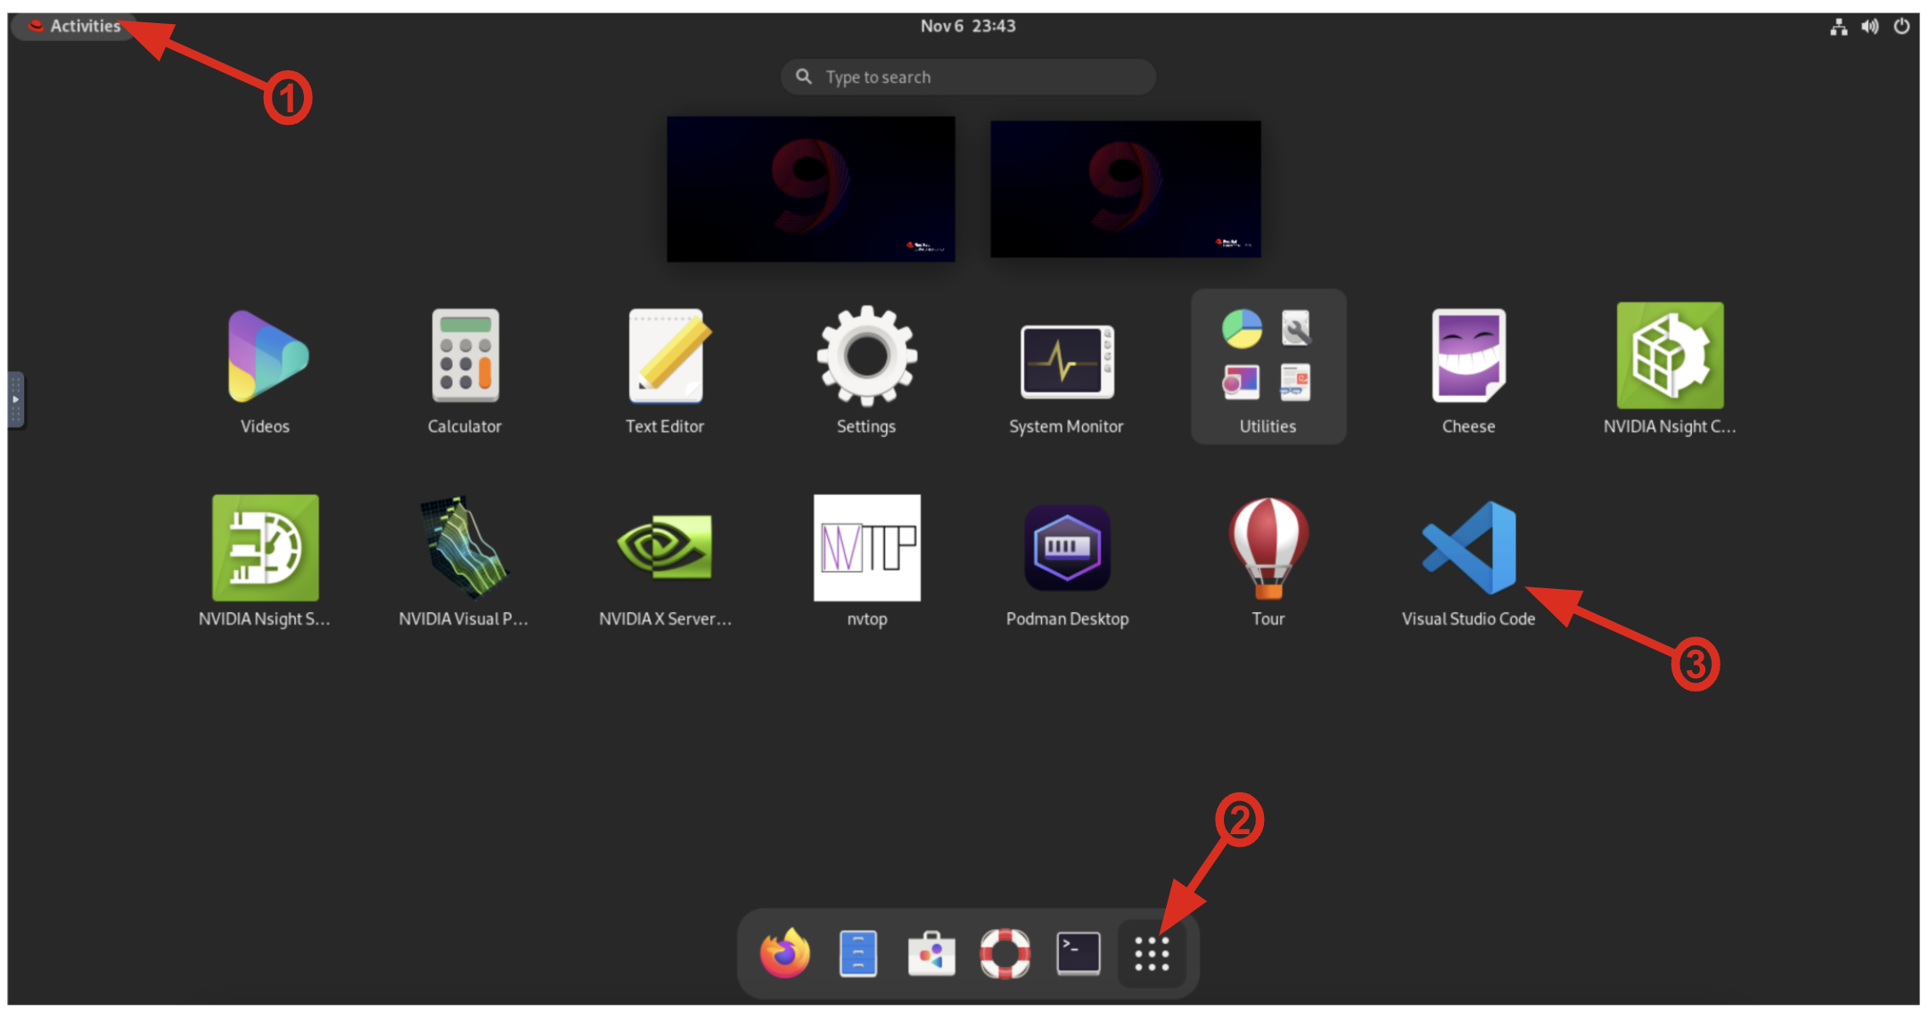Launch NVIDIA Nsight Compute
Viewport: 1929px width, 1016px height.
pos(1669,356)
